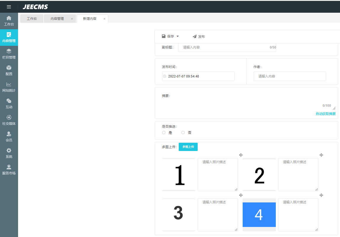This screenshot has height=237, width=340.
Task: Click description box for image 1
Action: click(218, 175)
